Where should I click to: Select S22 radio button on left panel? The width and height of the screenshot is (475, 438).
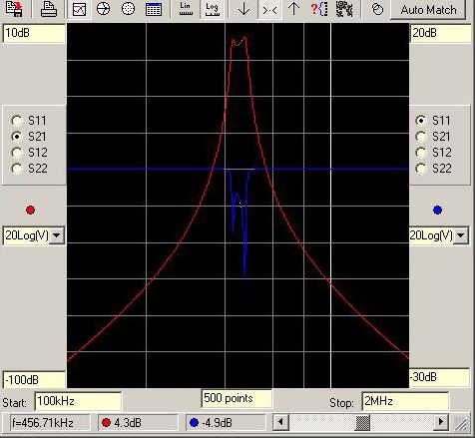17,169
